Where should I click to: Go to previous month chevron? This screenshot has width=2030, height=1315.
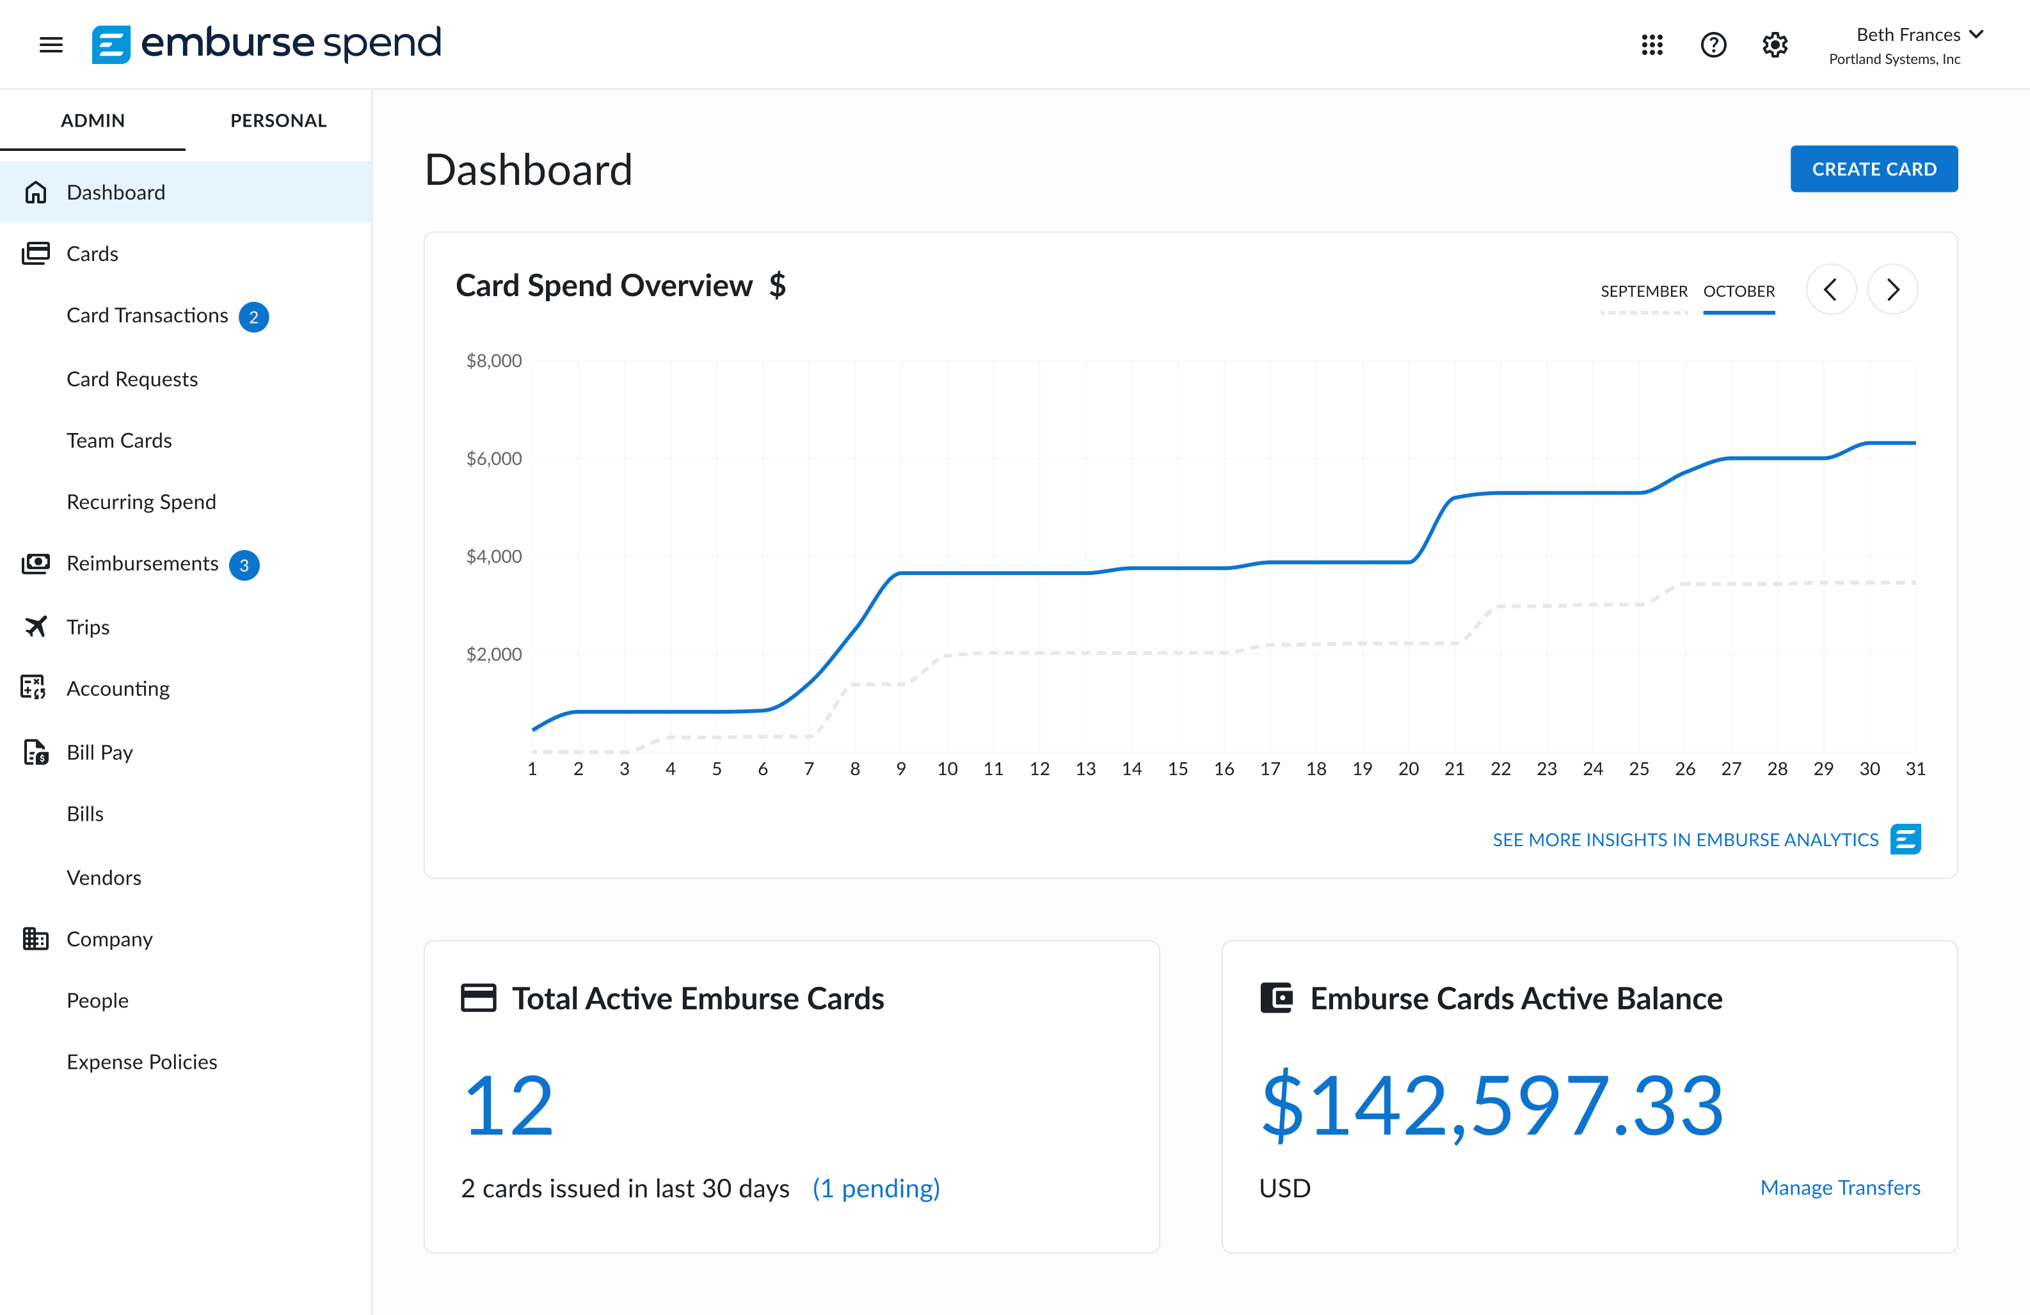tap(1830, 290)
